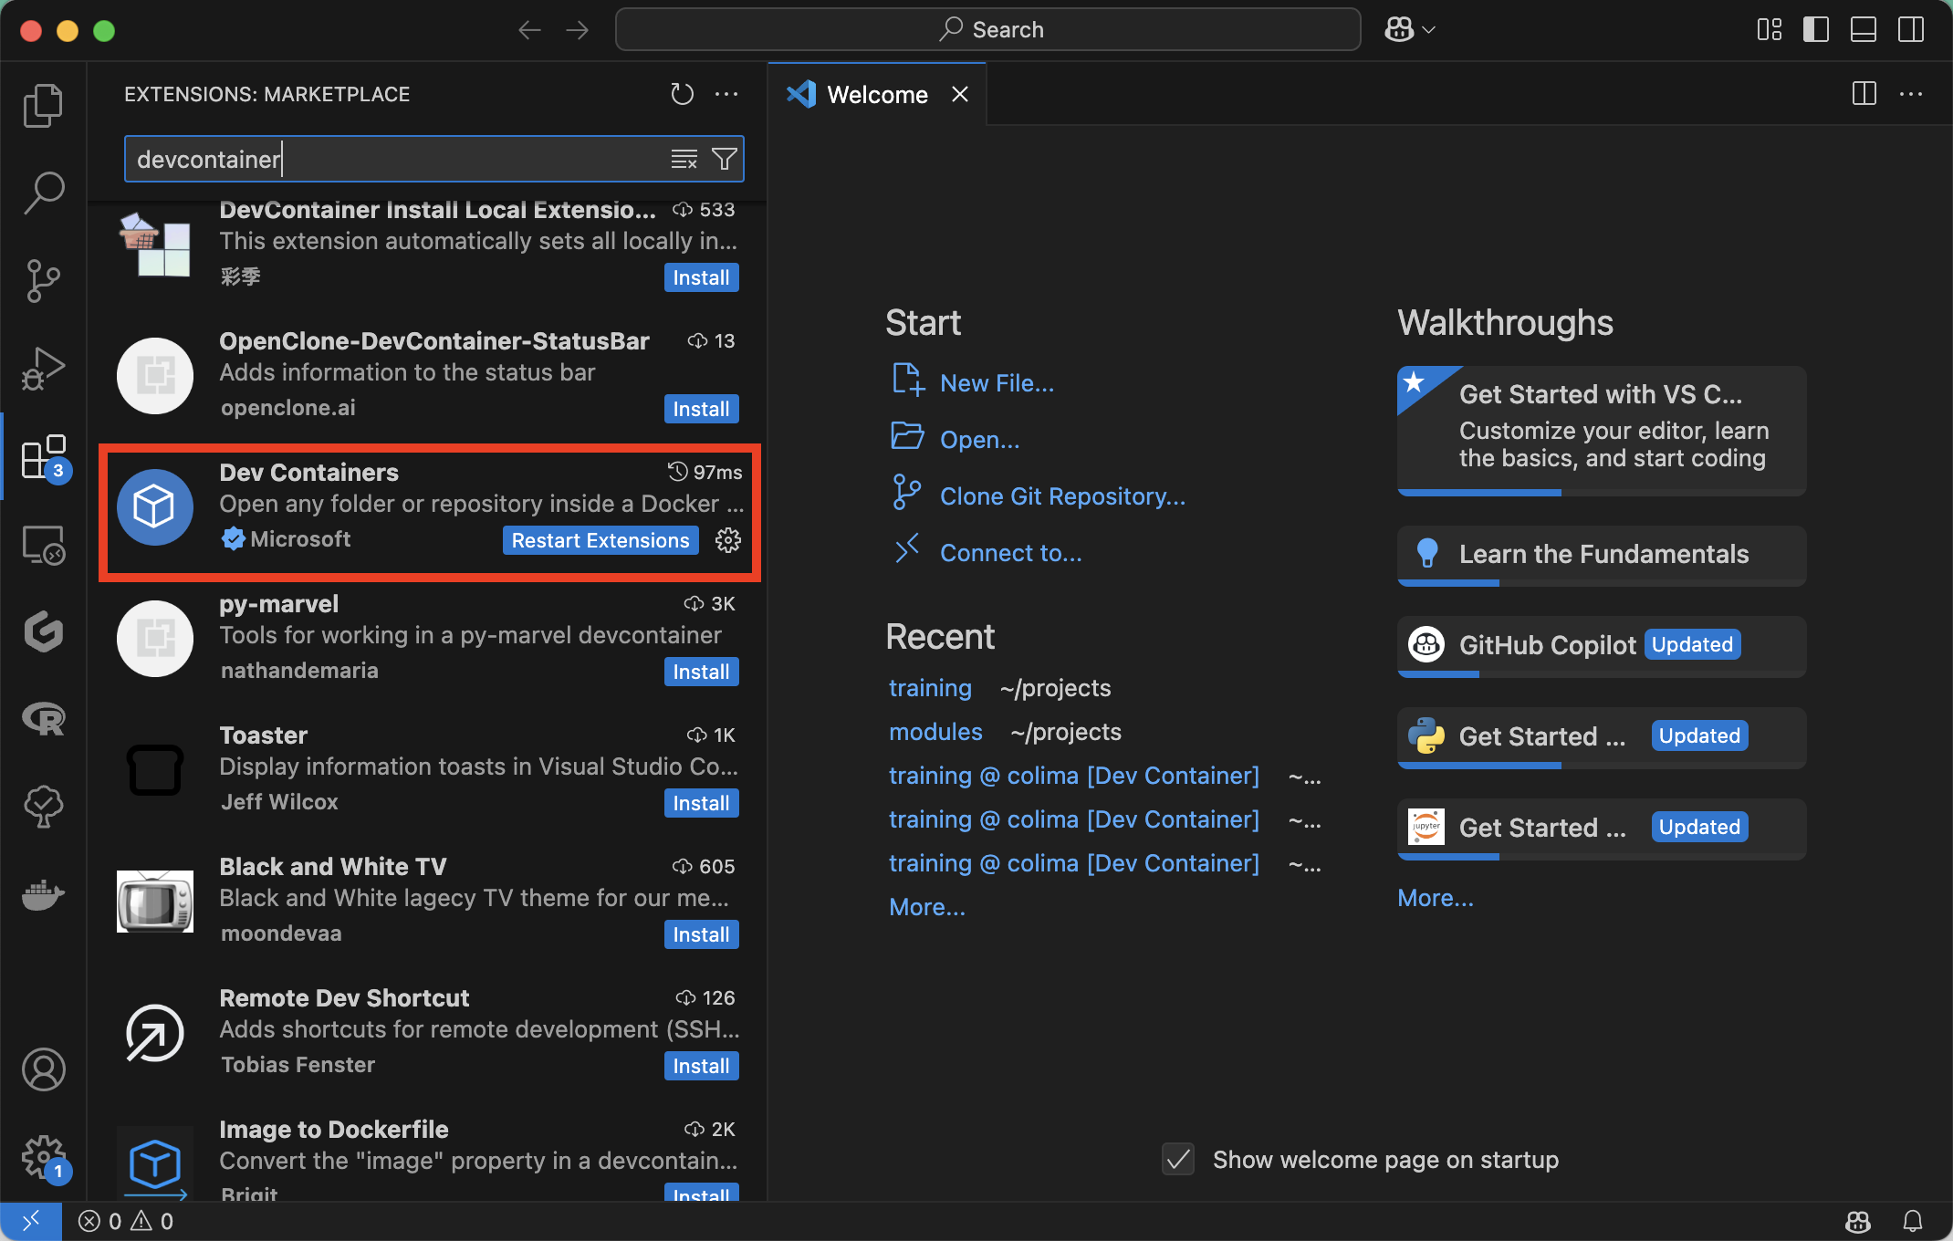This screenshot has width=1953, height=1241.
Task: Toggle the Panel visibility control
Action: pyautogui.click(x=1863, y=29)
